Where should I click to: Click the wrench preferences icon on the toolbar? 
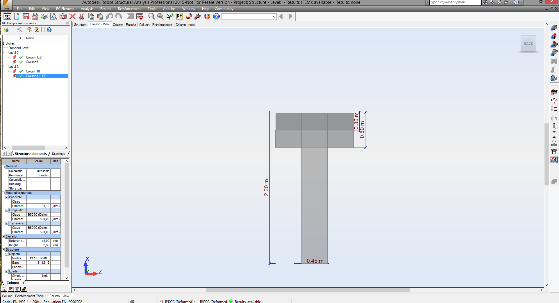(x=198, y=17)
